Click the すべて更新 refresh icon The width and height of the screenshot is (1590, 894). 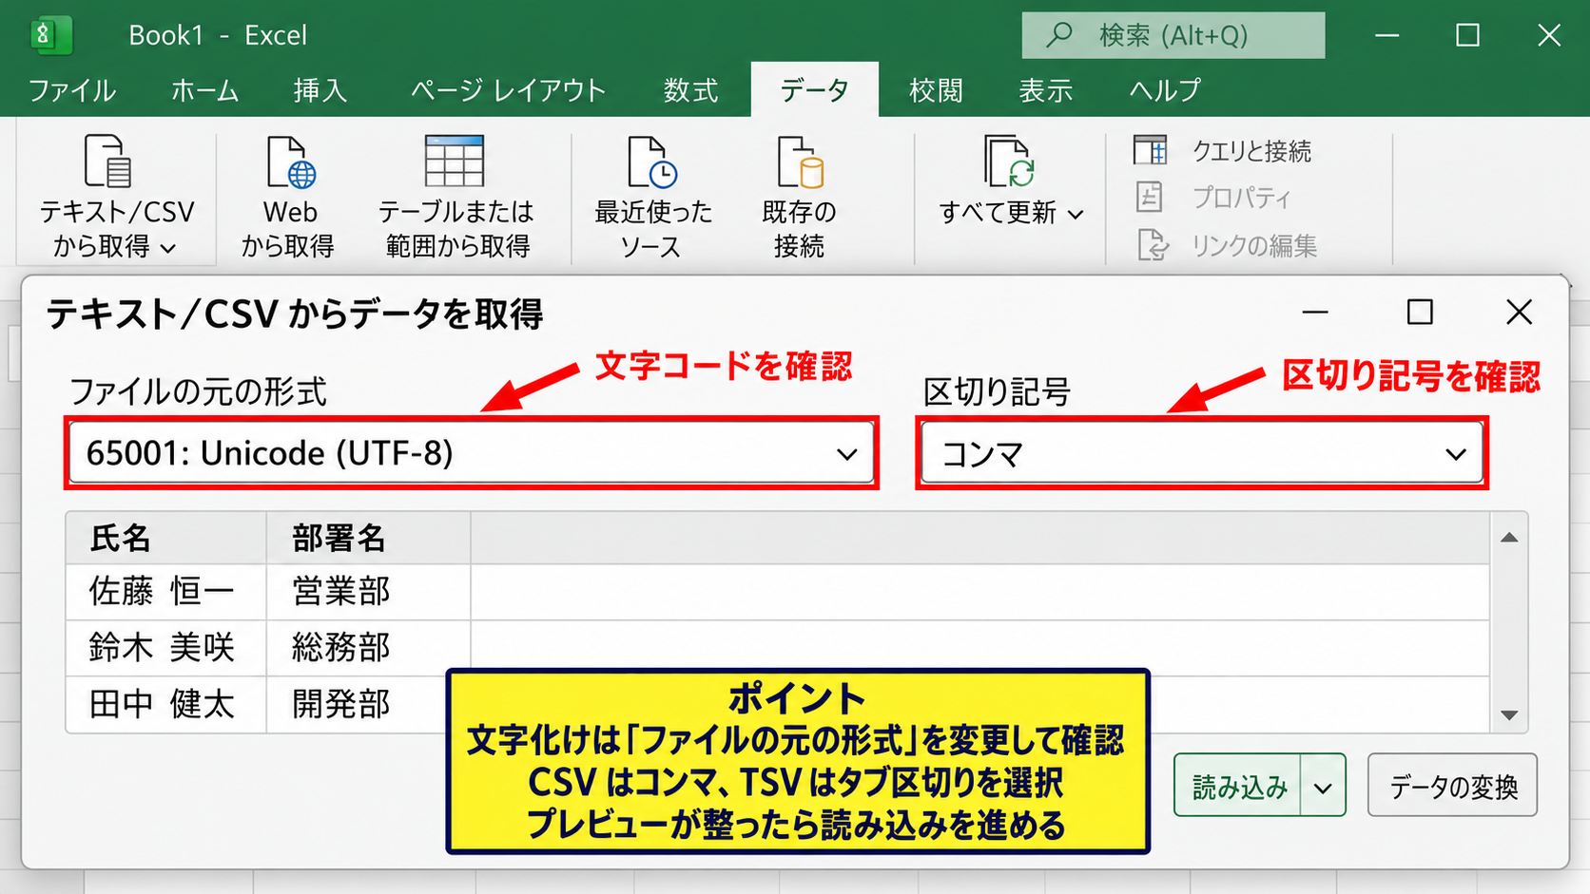1009,161
